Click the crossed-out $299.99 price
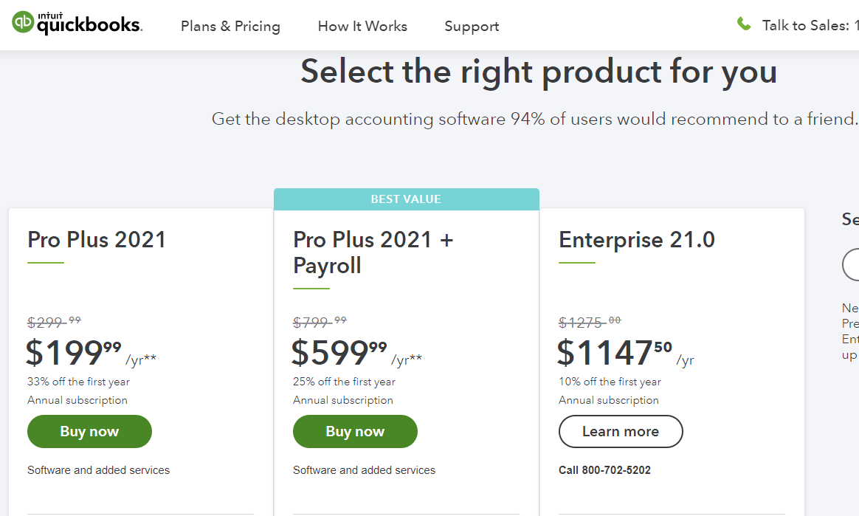The height and width of the screenshot is (516, 859). click(x=52, y=321)
